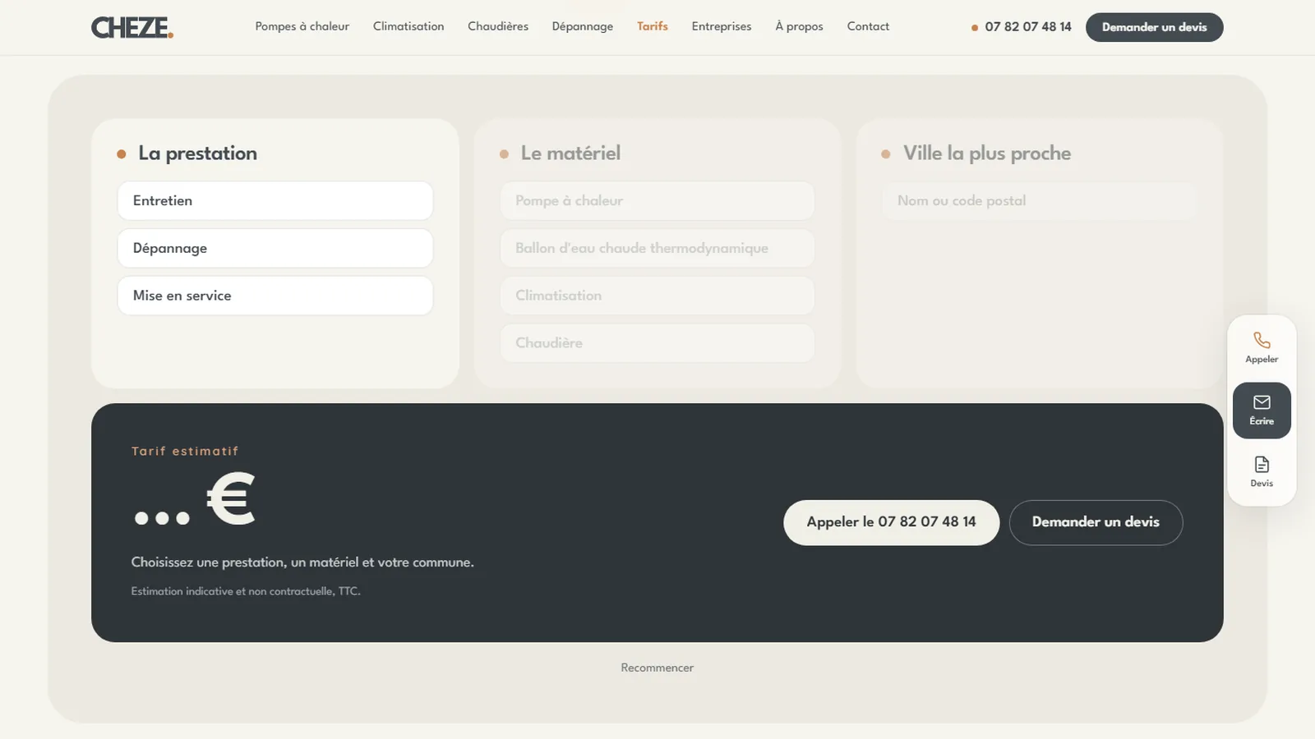Go to the À propos page
Image resolution: width=1315 pixels, height=739 pixels.
pyautogui.click(x=799, y=26)
